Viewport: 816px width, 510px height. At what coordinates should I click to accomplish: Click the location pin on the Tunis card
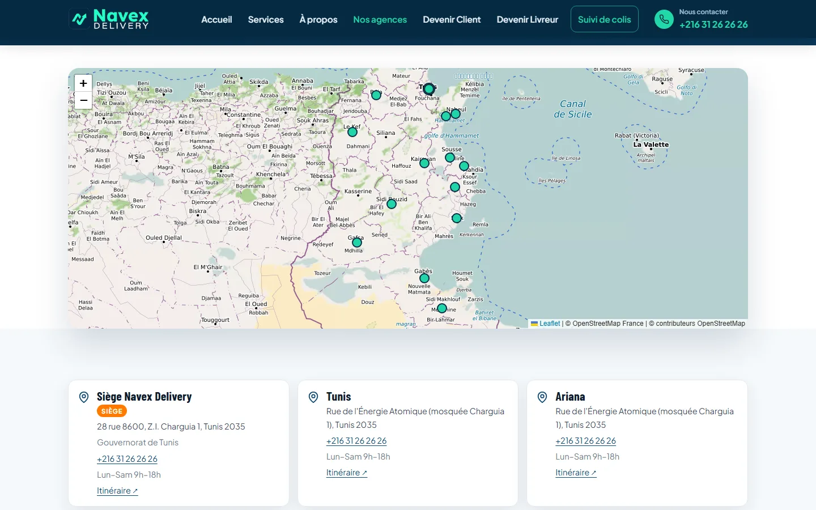pyautogui.click(x=313, y=397)
